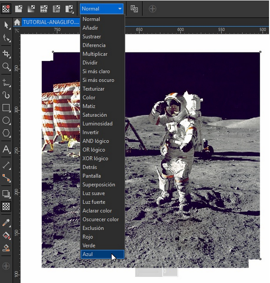
Task: Open the Home welcome screen tab
Action: pos(17,22)
